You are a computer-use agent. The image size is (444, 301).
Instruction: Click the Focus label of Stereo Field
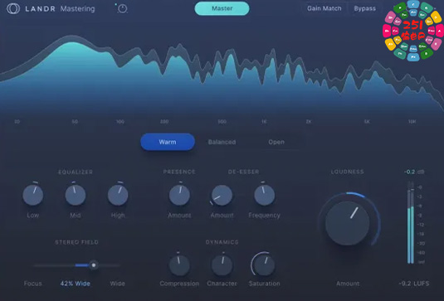(x=33, y=284)
